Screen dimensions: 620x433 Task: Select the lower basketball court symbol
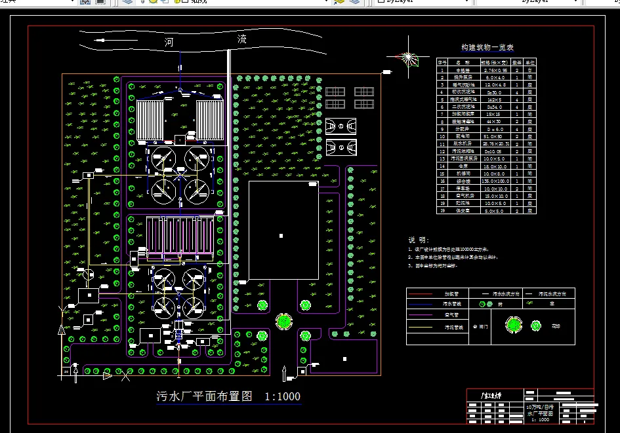[x=341, y=147]
